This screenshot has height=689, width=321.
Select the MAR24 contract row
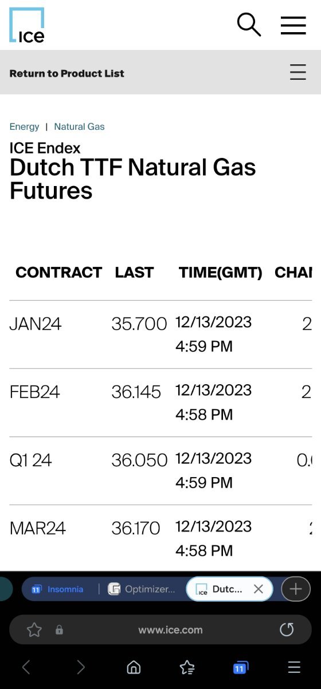pos(160,539)
